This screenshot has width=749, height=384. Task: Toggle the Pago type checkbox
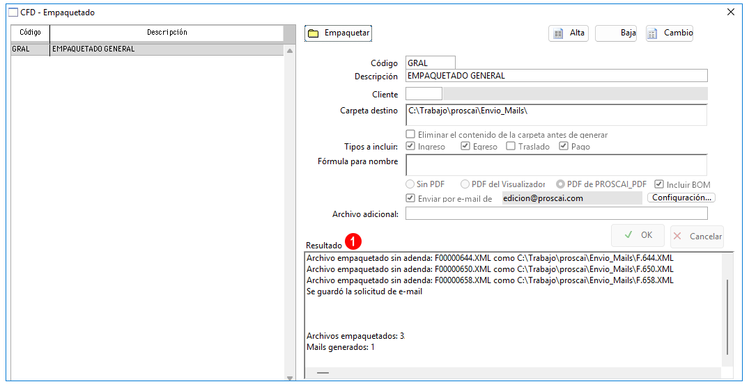(x=564, y=146)
